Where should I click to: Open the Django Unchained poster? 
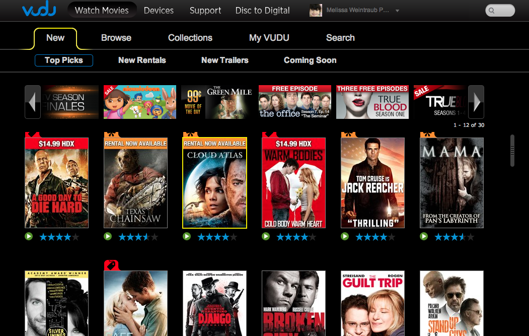pos(214,303)
